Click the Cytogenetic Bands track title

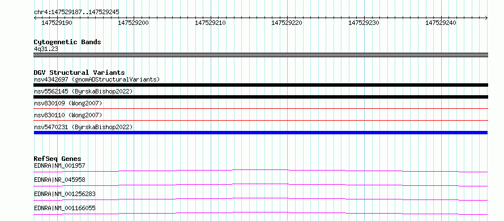[x=67, y=42]
